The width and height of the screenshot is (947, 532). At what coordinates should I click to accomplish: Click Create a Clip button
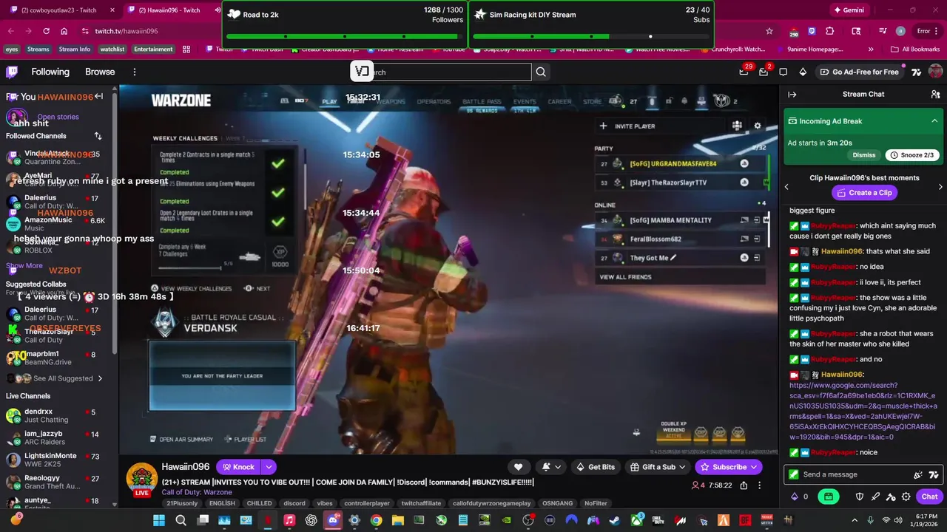tap(863, 193)
